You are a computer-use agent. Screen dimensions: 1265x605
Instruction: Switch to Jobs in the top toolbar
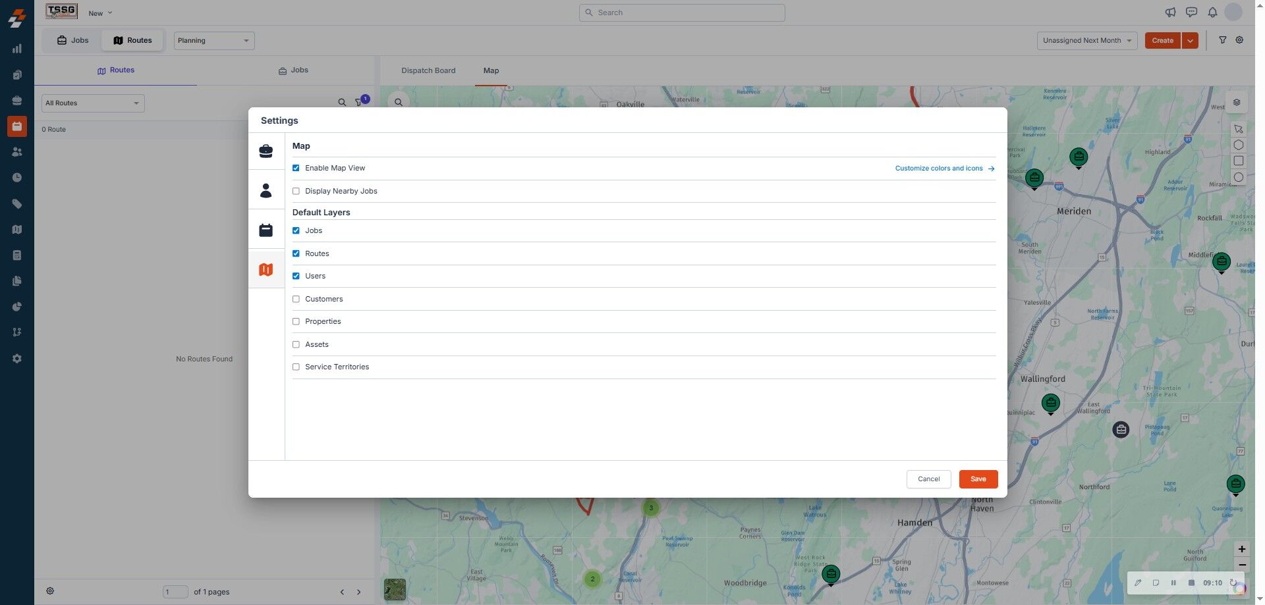72,40
